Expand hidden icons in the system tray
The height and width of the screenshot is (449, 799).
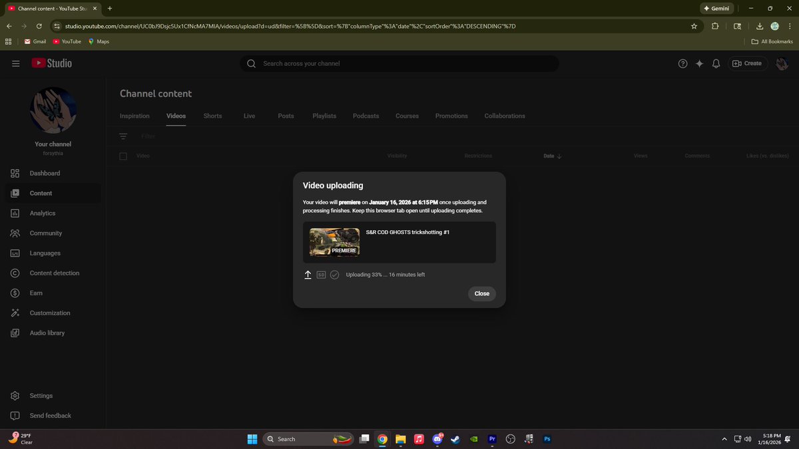point(724,439)
